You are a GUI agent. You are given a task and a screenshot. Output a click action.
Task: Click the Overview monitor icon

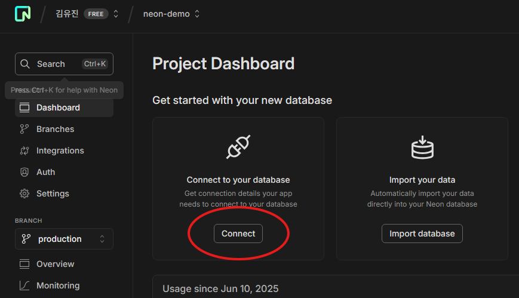pos(24,264)
